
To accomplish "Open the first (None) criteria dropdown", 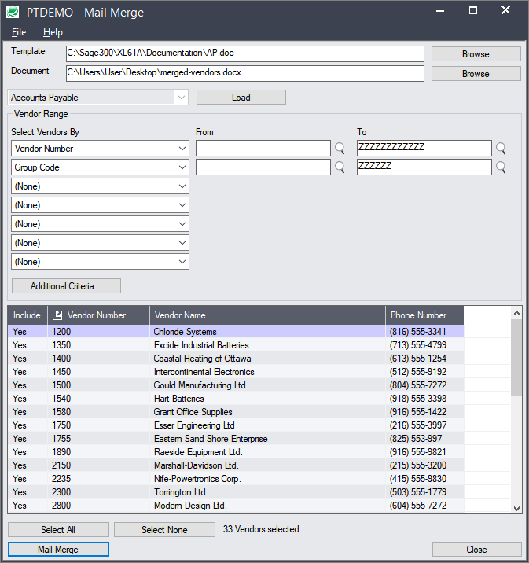I will point(182,186).
